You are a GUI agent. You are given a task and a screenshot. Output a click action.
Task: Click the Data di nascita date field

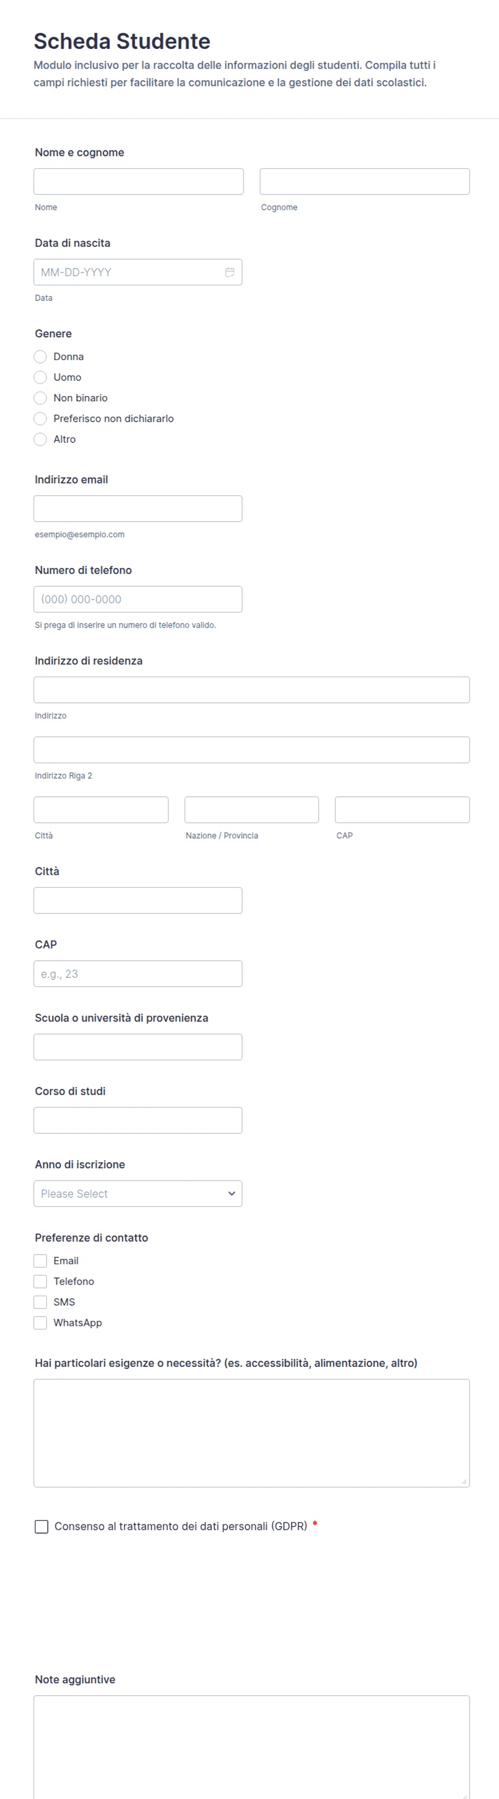138,272
